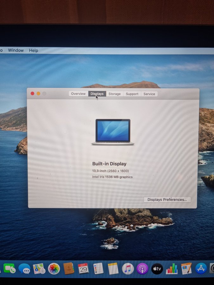Select the Storage tab
Image resolution: width=214 pixels, height=285 pixels.
coord(114,94)
